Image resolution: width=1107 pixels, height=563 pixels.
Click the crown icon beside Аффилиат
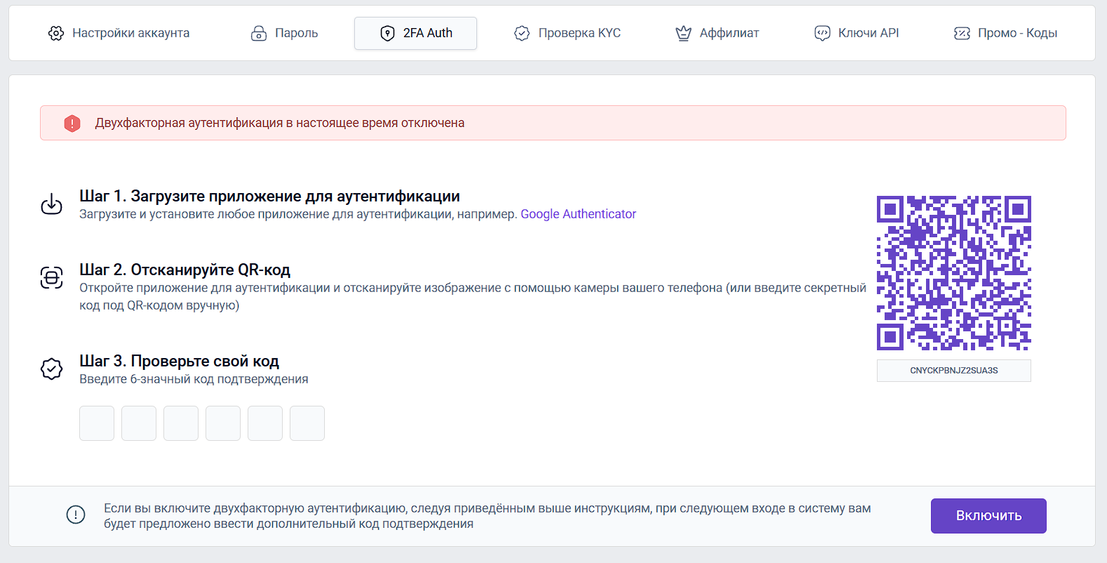coord(683,33)
